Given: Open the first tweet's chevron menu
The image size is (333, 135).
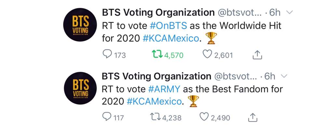Looking at the screenshot, I should point(289,13).
